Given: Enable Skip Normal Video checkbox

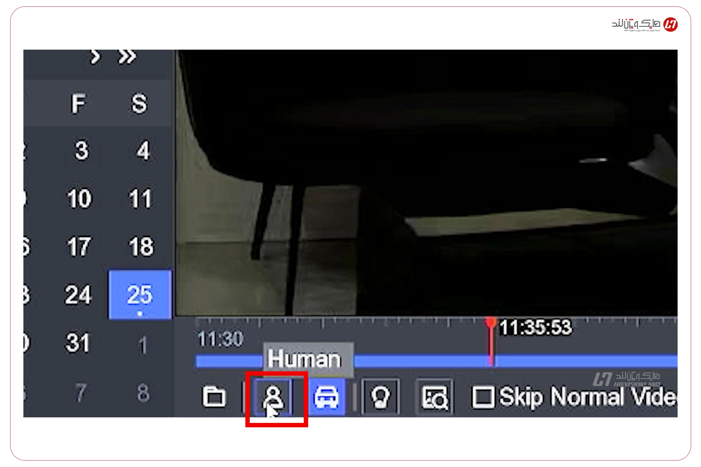Looking at the screenshot, I should point(483,397).
